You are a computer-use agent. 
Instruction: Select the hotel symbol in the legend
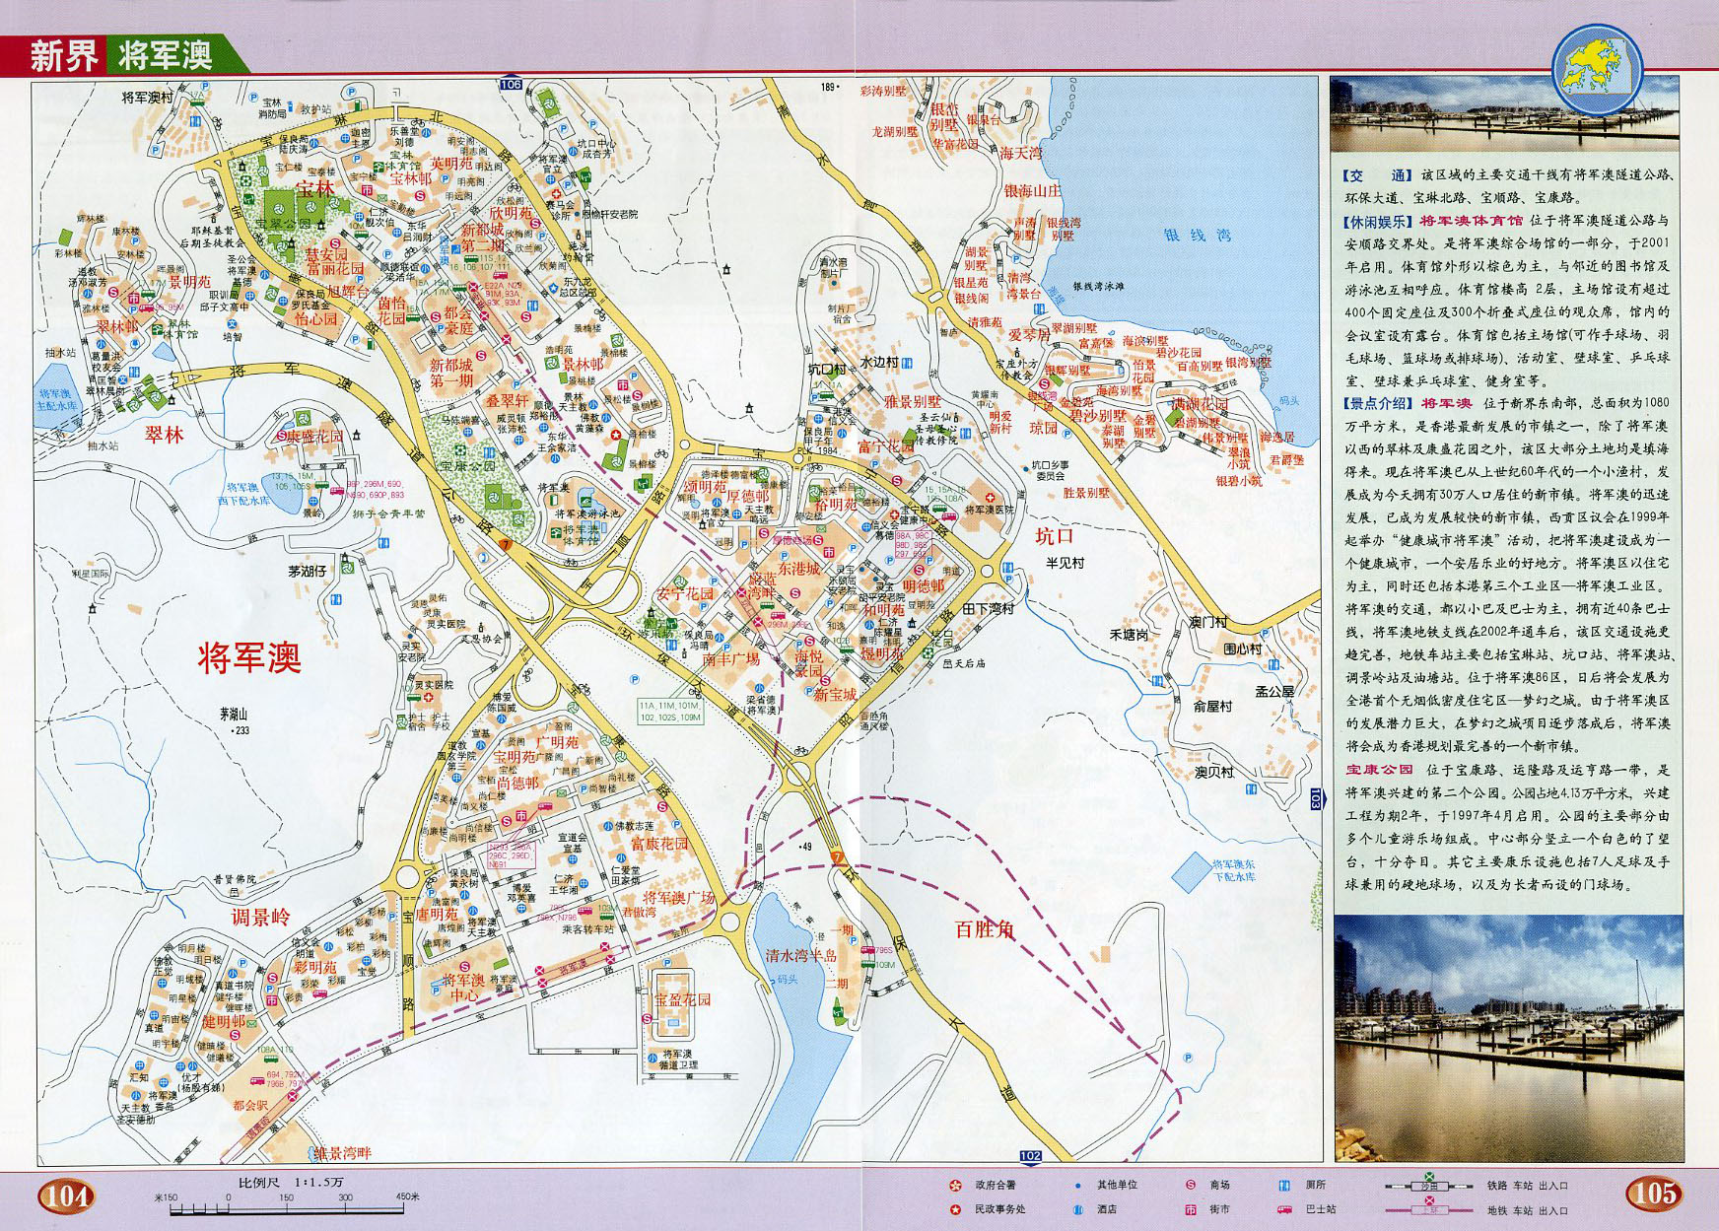1078,1209
